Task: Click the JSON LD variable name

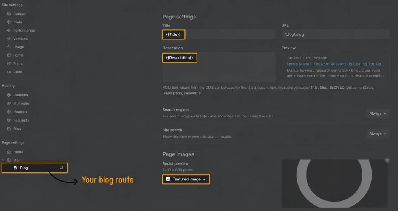Action: coord(336,88)
